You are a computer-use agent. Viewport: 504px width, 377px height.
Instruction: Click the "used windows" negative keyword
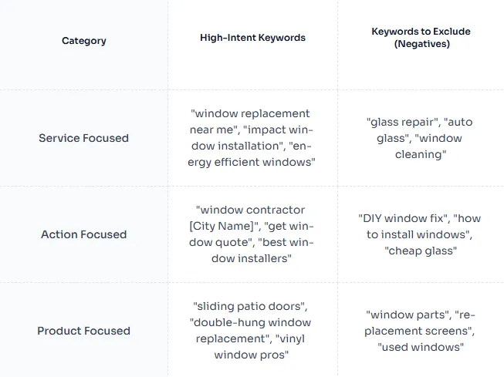point(421,347)
